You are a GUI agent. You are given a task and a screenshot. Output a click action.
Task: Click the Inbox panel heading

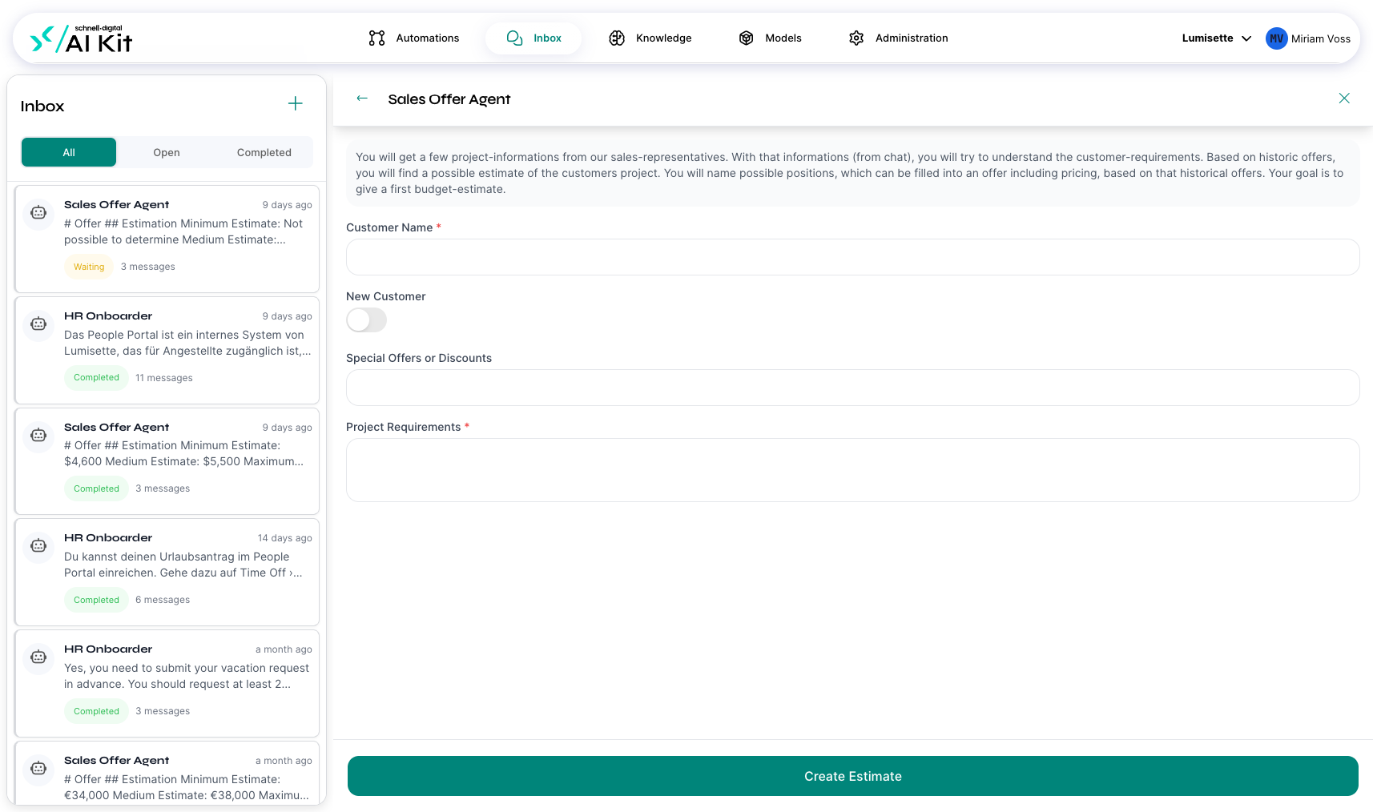point(42,106)
